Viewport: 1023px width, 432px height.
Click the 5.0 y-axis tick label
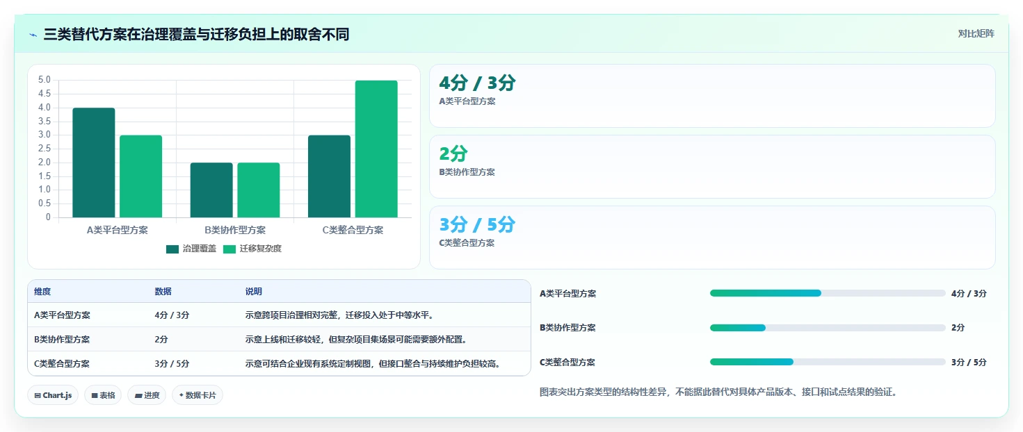tap(45, 80)
